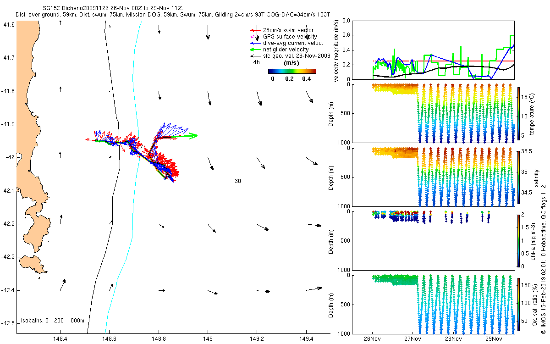Click the '-42.2' latitude tick label

pos(7,224)
